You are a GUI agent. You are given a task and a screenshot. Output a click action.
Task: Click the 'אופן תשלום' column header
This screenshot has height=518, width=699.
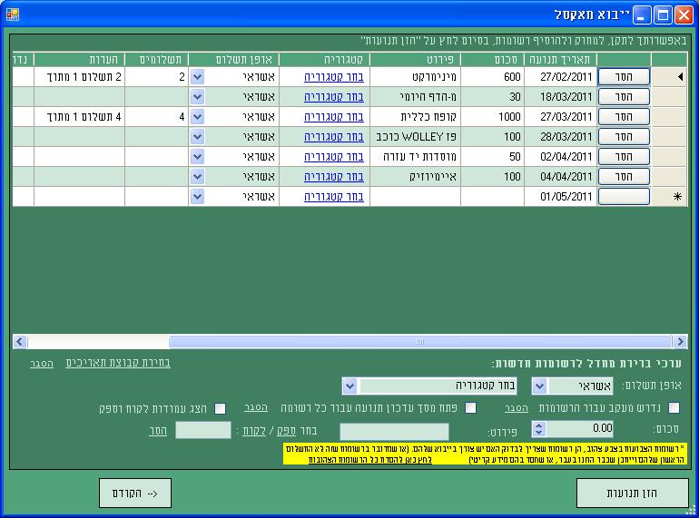point(234,60)
